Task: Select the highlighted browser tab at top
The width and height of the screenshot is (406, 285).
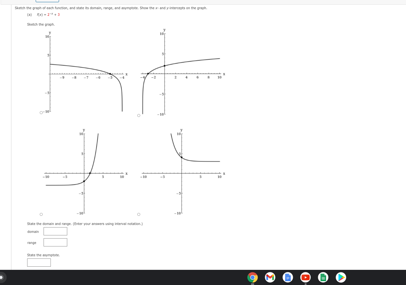Action: coord(47,1)
